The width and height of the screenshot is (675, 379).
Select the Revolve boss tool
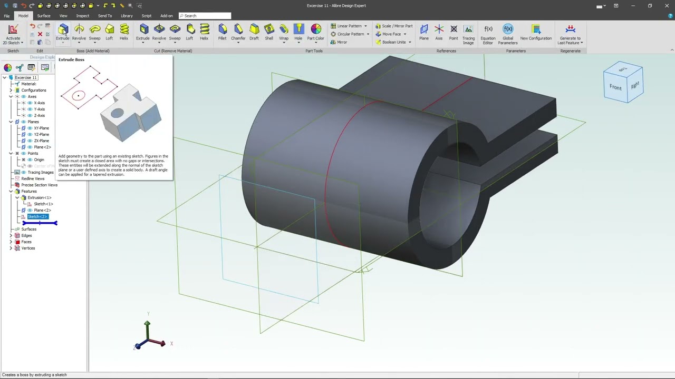point(79,32)
